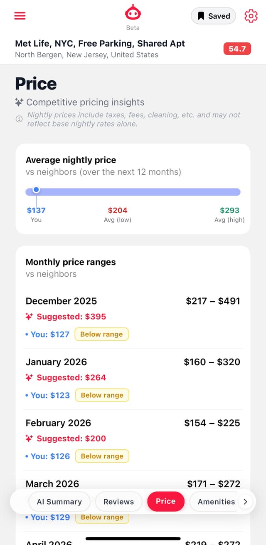Click the info icon beside pricing note
This screenshot has height=545, width=266.
coord(19,119)
